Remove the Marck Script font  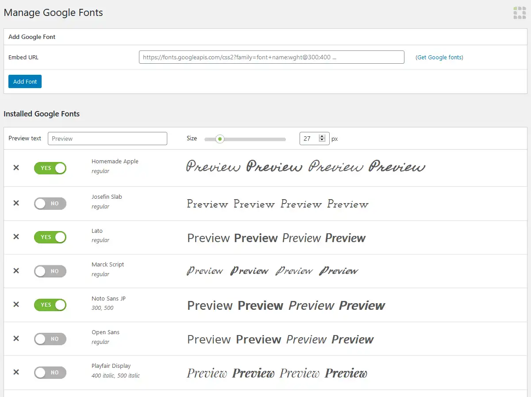coord(16,271)
